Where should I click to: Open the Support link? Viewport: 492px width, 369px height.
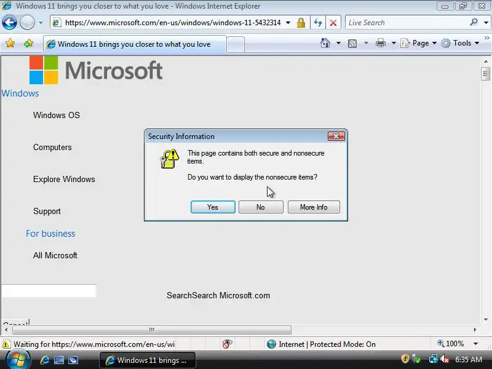click(x=47, y=211)
